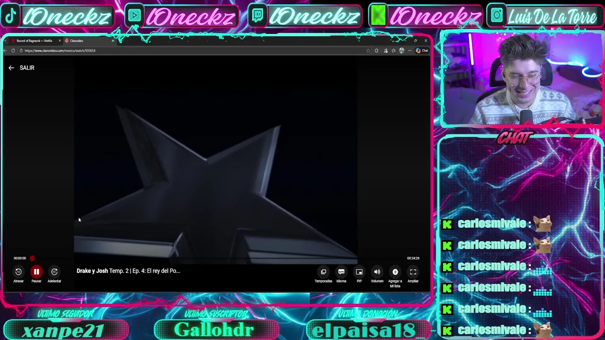This screenshot has width=605, height=340.
Task: Open the browser three-dot settings menu
Action: tap(410, 51)
